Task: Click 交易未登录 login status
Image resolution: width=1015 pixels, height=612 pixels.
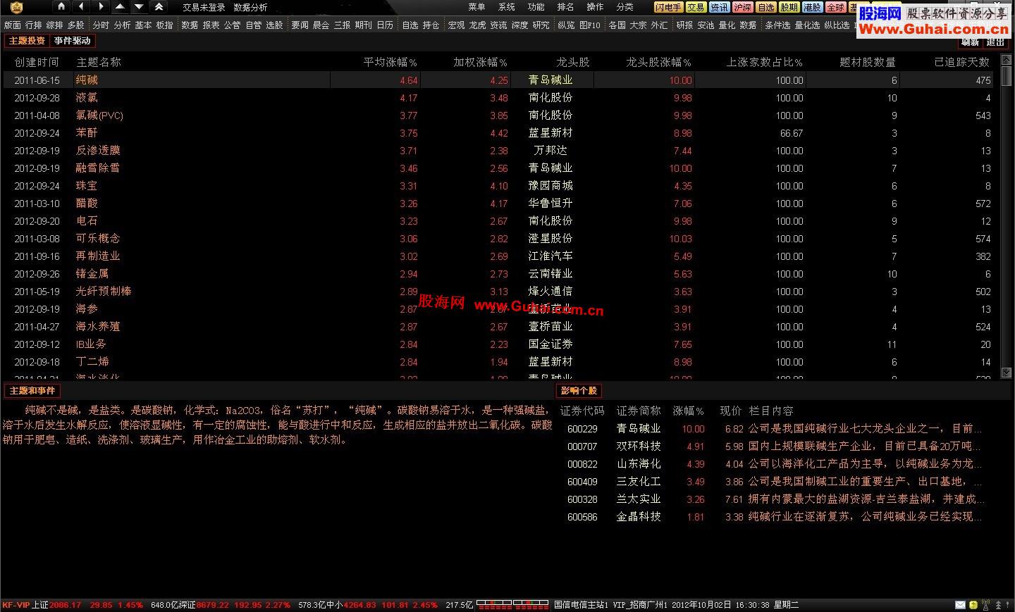Action: pos(204,7)
